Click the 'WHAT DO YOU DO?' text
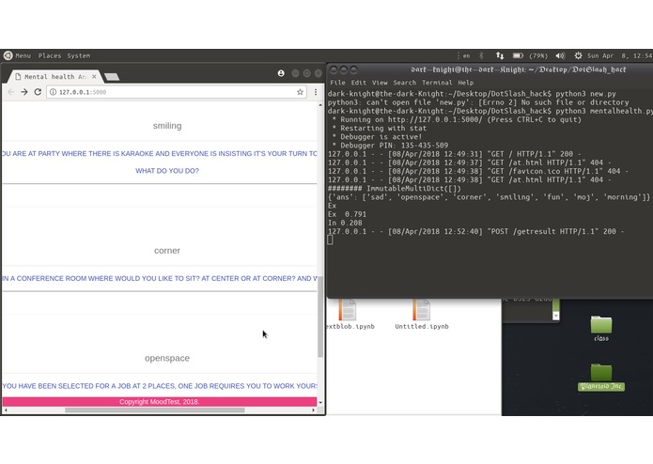 tap(167, 171)
